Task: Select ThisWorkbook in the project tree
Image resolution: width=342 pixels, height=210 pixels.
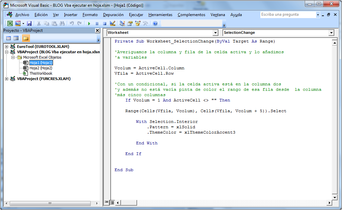Action: [41, 73]
